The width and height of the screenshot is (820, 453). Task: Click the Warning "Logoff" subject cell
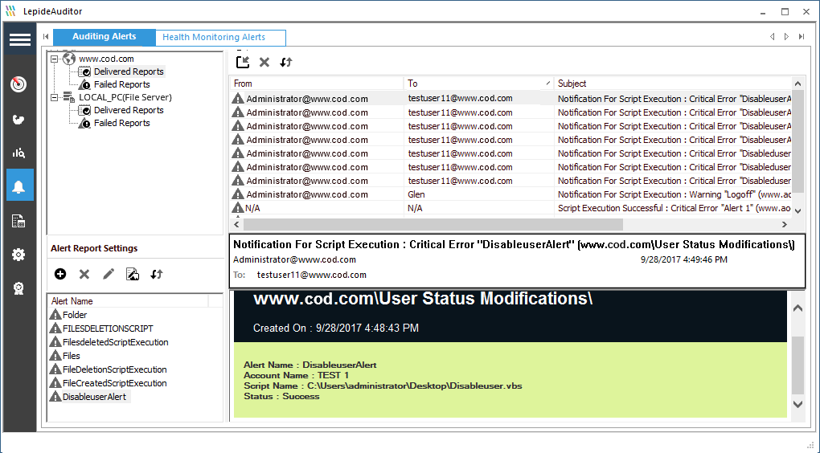(674, 194)
